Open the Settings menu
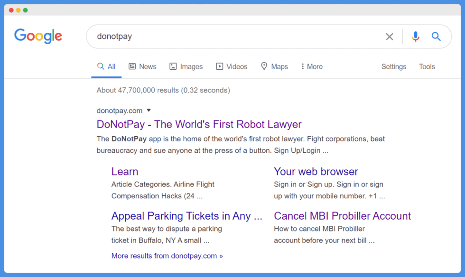This screenshot has width=465, height=277. pos(393,66)
